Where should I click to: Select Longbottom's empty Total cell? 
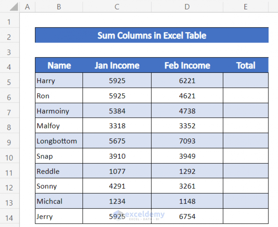246,141
